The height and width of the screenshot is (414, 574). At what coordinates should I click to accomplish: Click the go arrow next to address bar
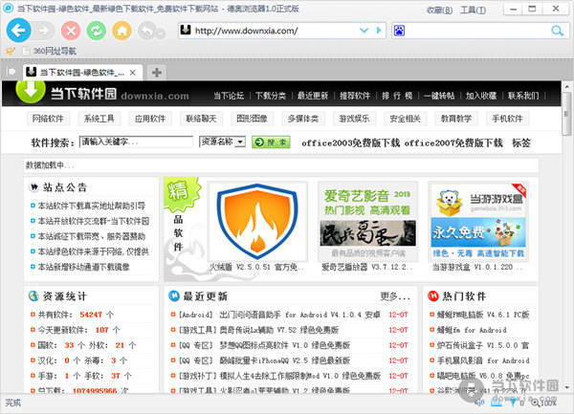(x=379, y=31)
